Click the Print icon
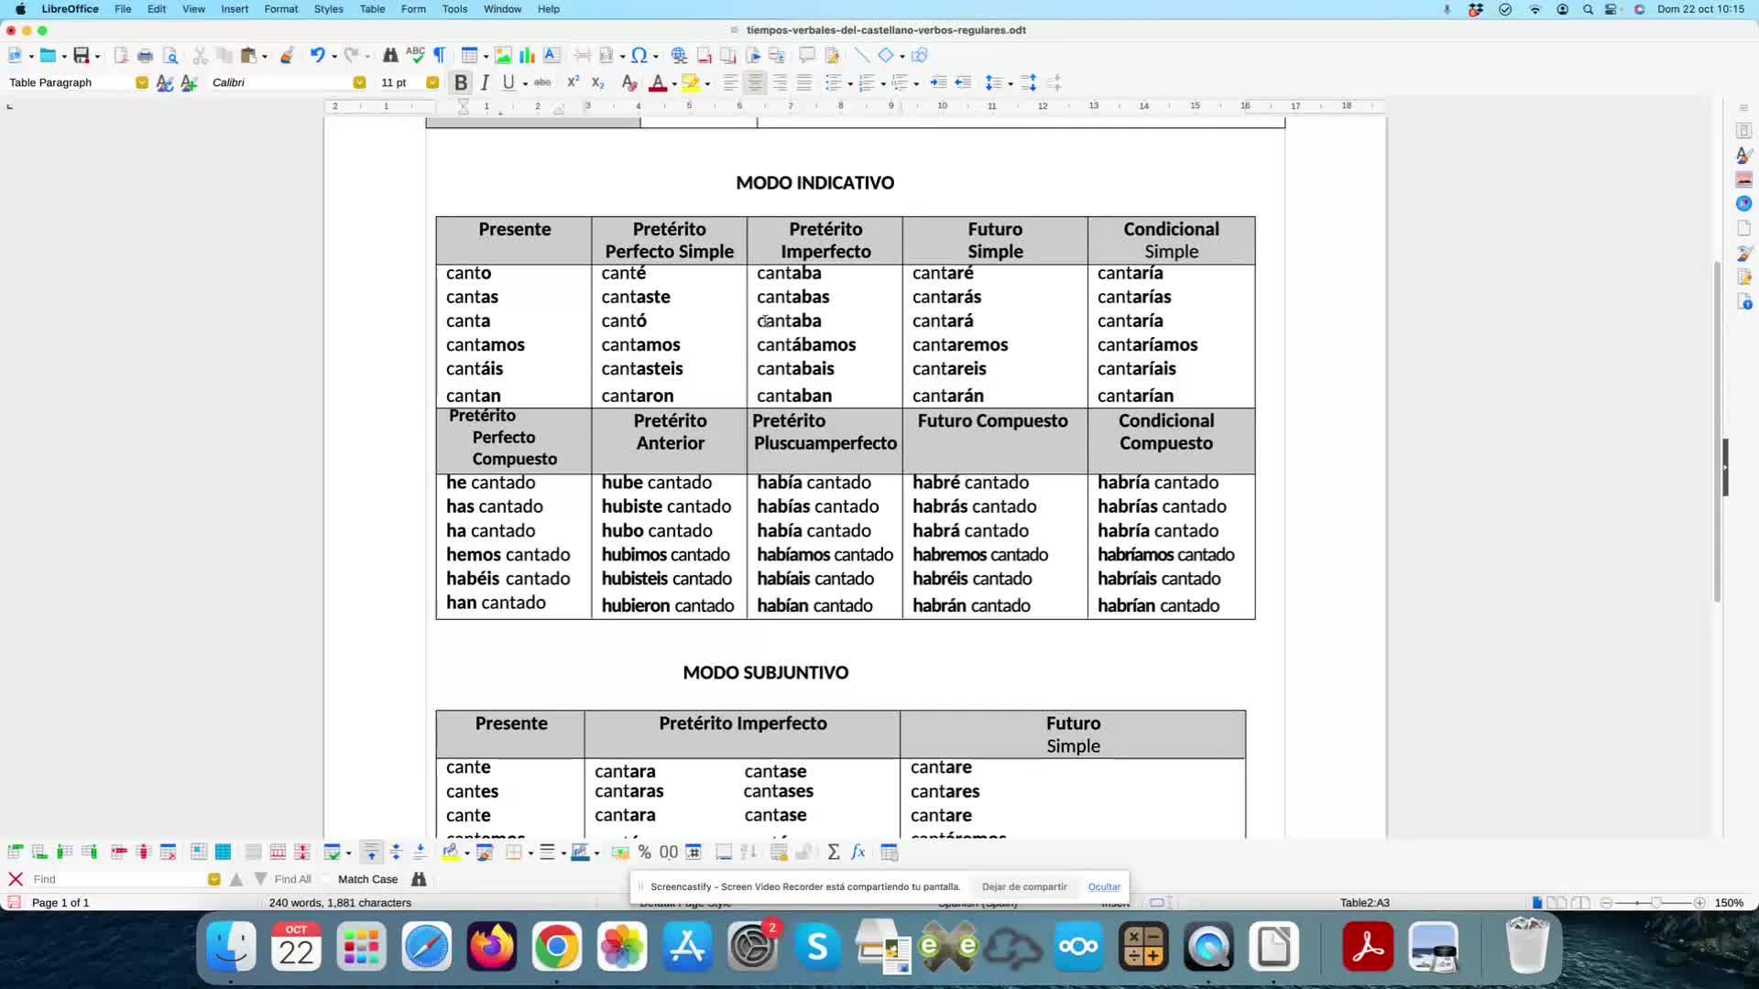This screenshot has height=989, width=1759. click(145, 56)
